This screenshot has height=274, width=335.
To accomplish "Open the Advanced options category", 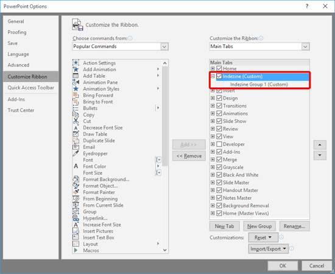I will click(x=30, y=65).
